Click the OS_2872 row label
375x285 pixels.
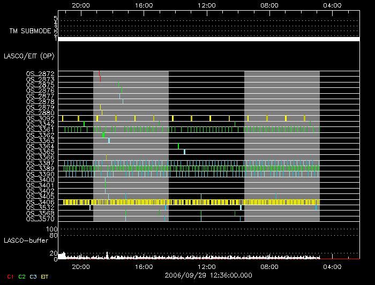coord(40,73)
